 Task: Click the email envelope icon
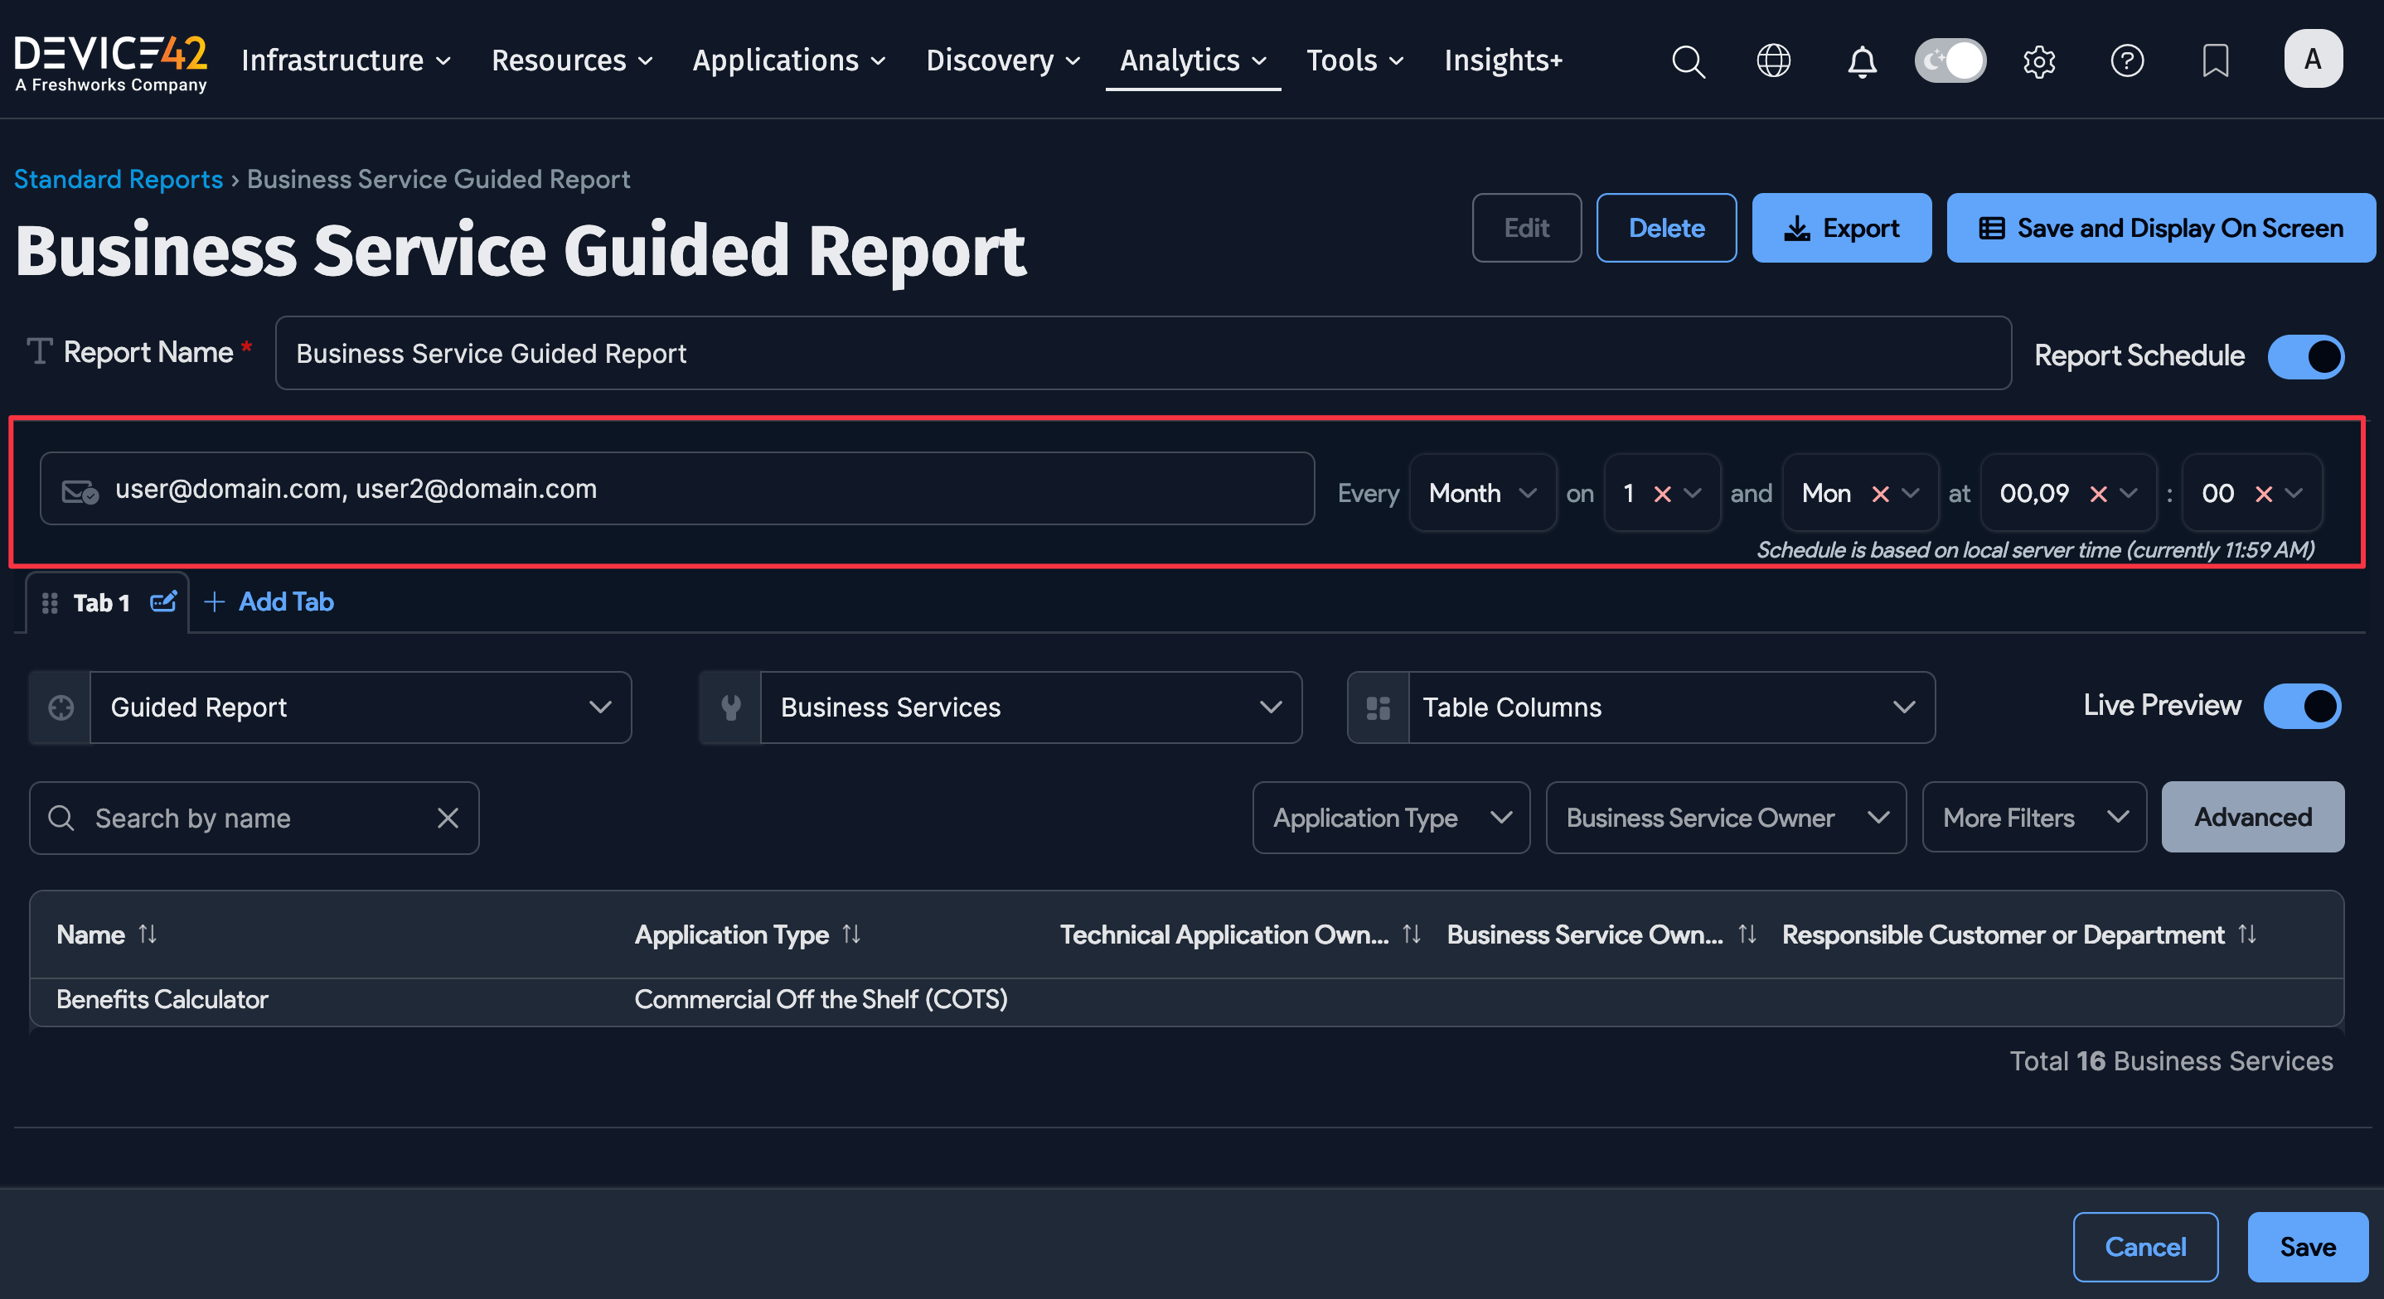80,491
